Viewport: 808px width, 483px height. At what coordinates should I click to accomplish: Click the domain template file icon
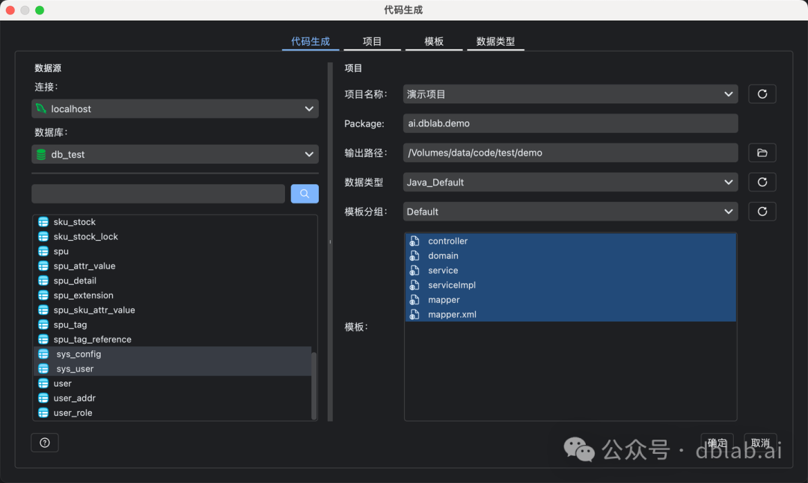click(x=414, y=256)
